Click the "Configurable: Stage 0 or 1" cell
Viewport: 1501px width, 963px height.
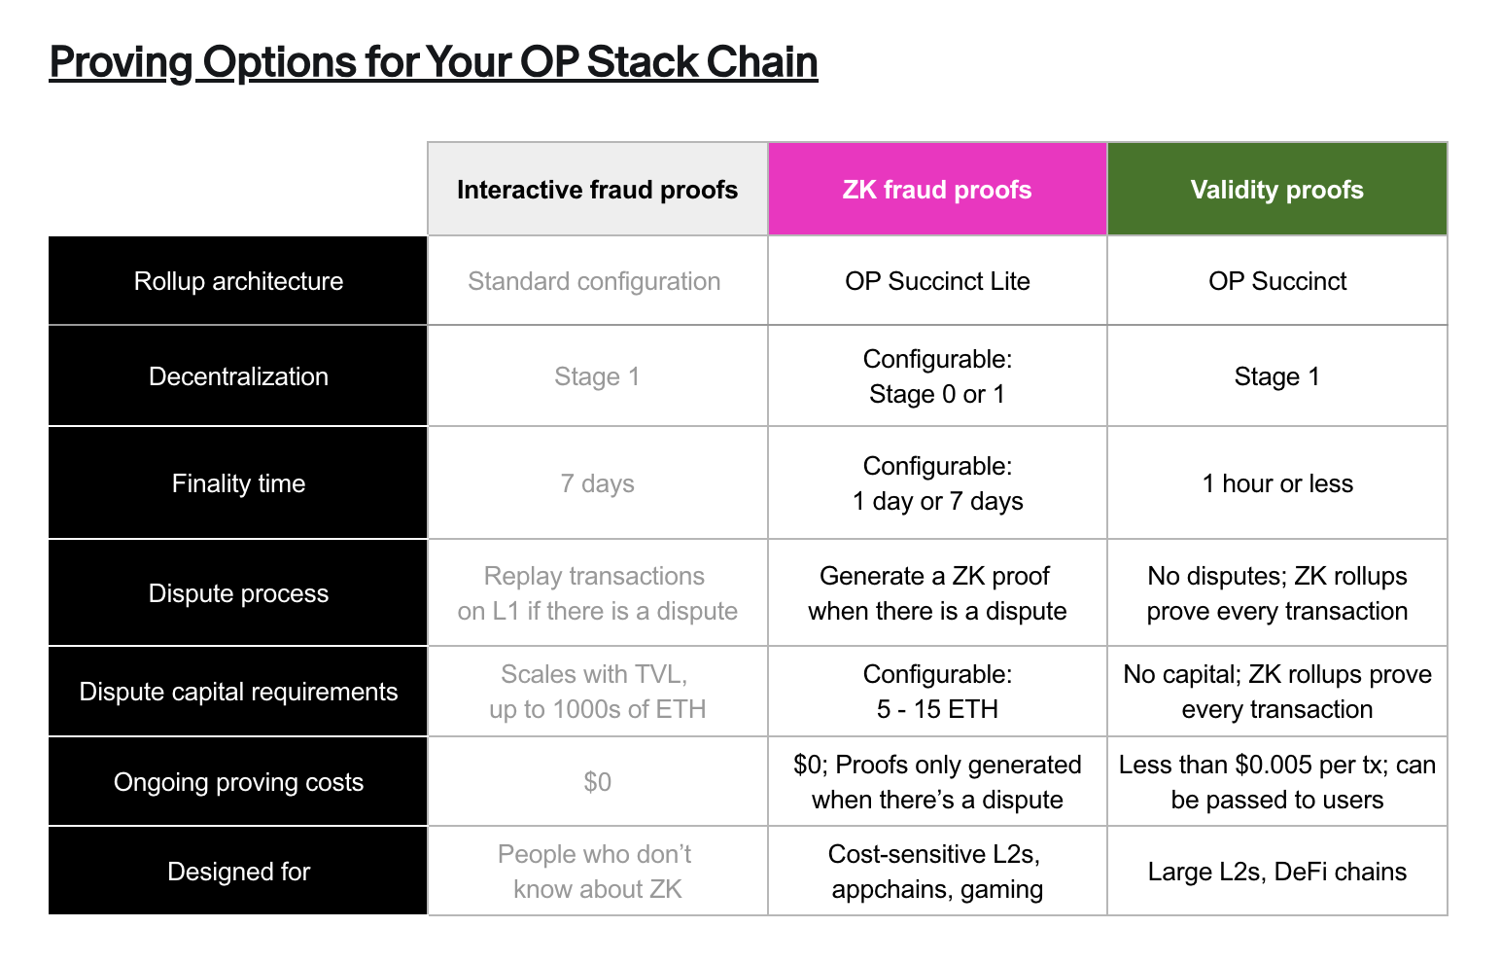click(x=937, y=376)
